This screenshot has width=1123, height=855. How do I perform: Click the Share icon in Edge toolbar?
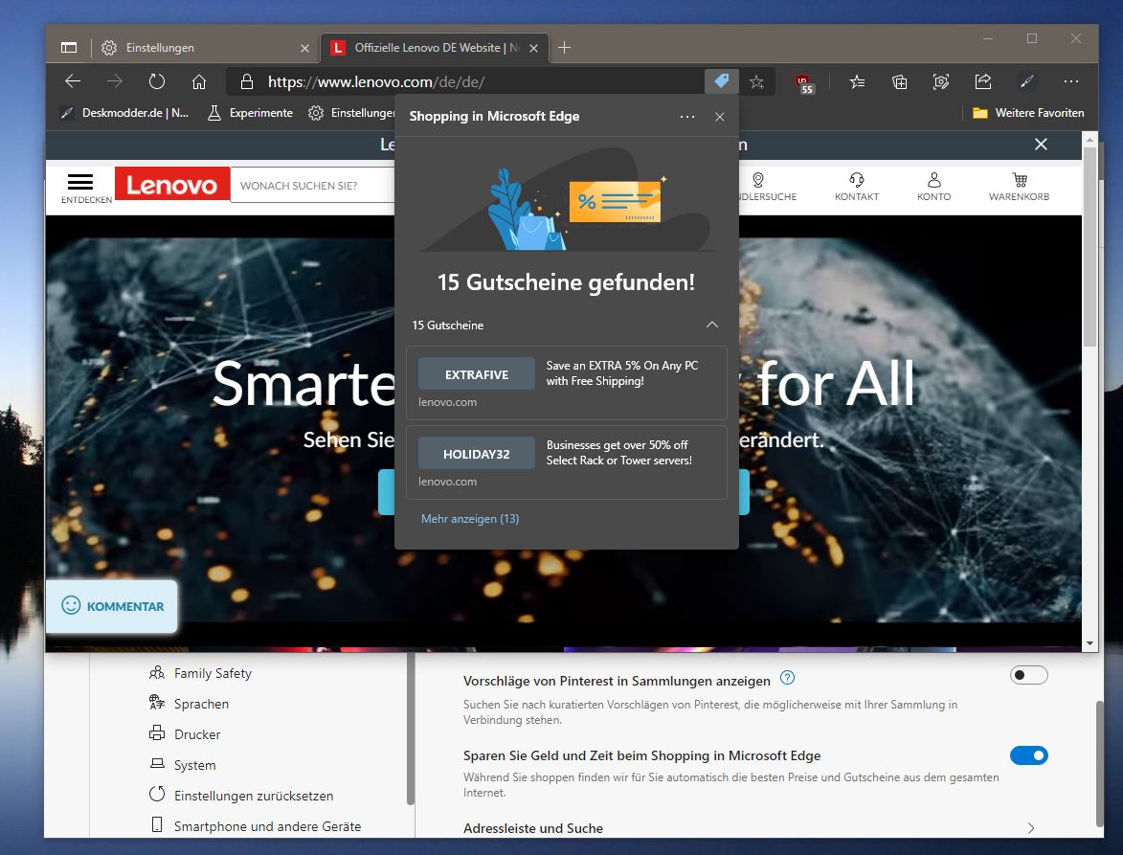click(x=983, y=82)
